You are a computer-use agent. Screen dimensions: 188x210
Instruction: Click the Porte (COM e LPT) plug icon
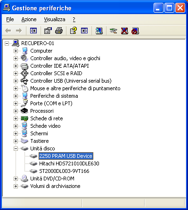pos(25,103)
